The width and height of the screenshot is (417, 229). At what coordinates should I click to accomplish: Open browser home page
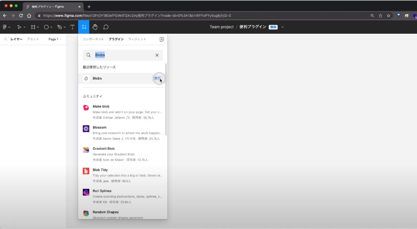tap(29, 16)
